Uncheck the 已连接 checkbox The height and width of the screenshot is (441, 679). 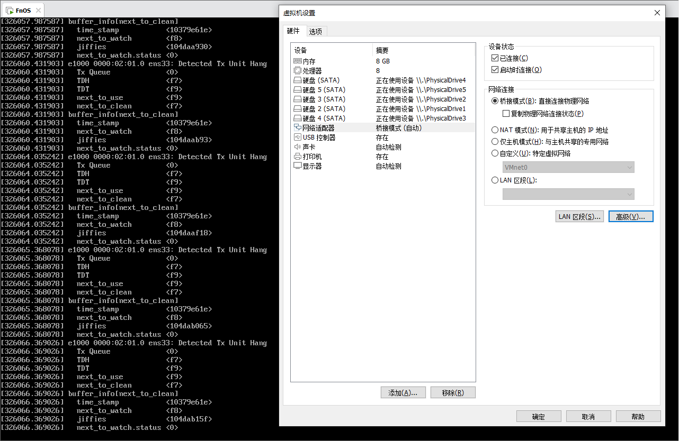(x=495, y=58)
